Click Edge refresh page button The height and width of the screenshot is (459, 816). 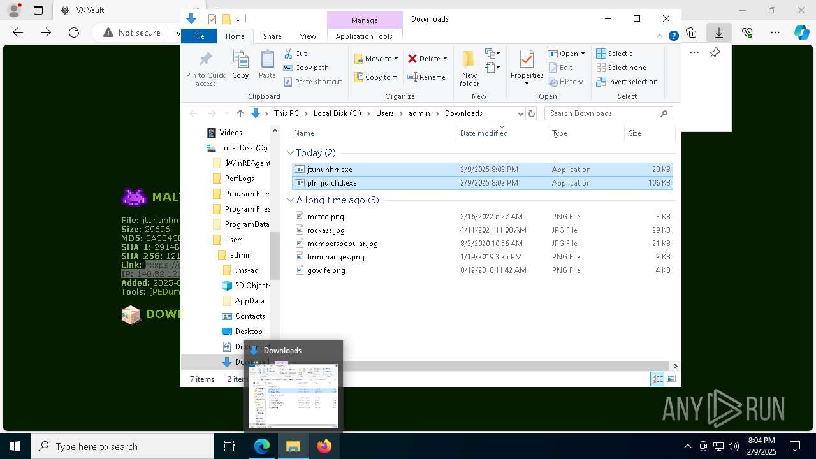click(74, 33)
